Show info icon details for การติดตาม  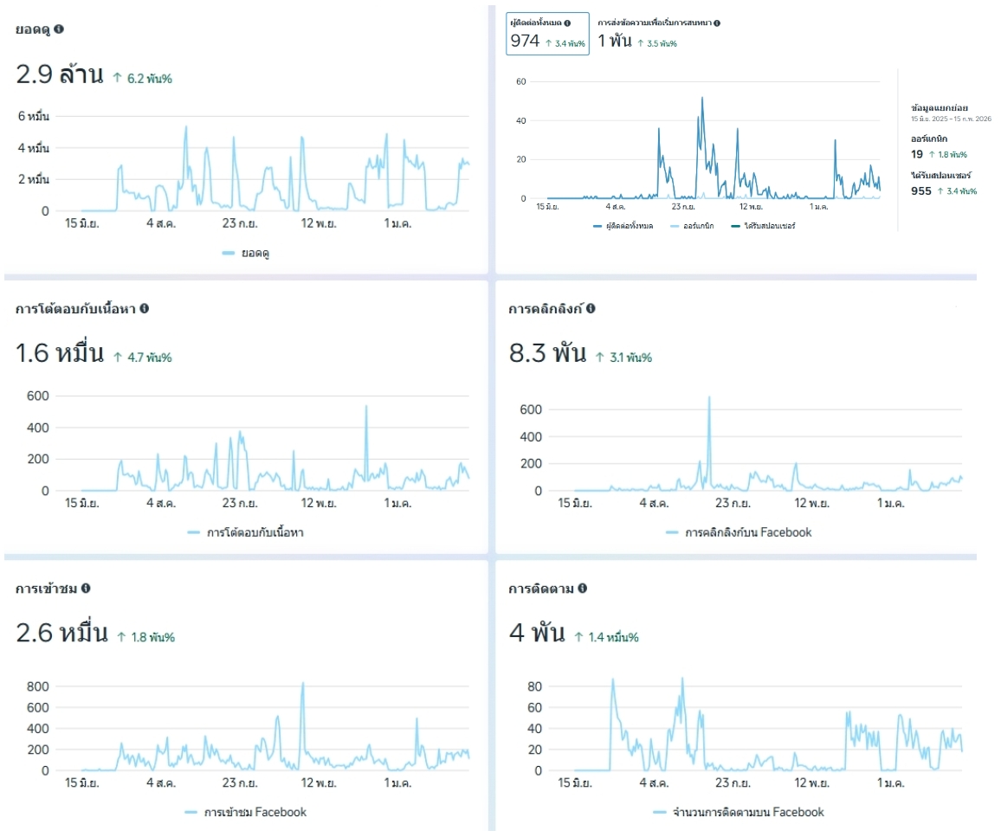coord(582,589)
